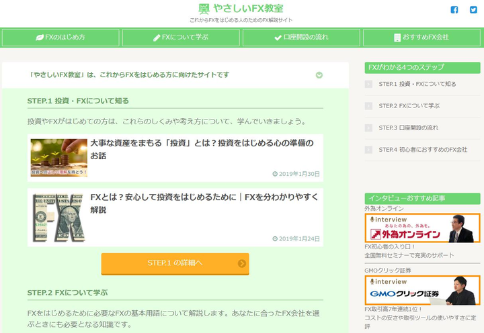The height and width of the screenshot is (333, 484).
Task: Go to sidebar STEP.2 FXについて学ぶ
Action: [x=409, y=106]
